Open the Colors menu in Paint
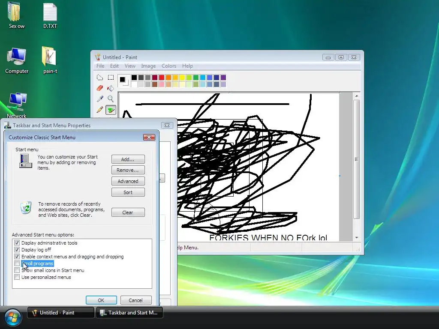The width and height of the screenshot is (439, 329). tap(169, 66)
